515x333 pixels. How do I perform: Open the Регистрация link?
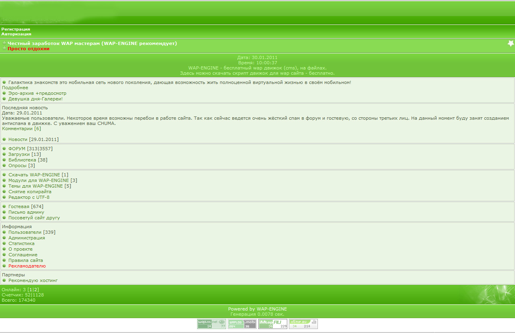click(x=16, y=29)
